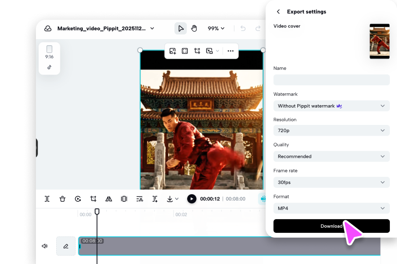Click the Name input field
397x264 pixels.
[331, 80]
